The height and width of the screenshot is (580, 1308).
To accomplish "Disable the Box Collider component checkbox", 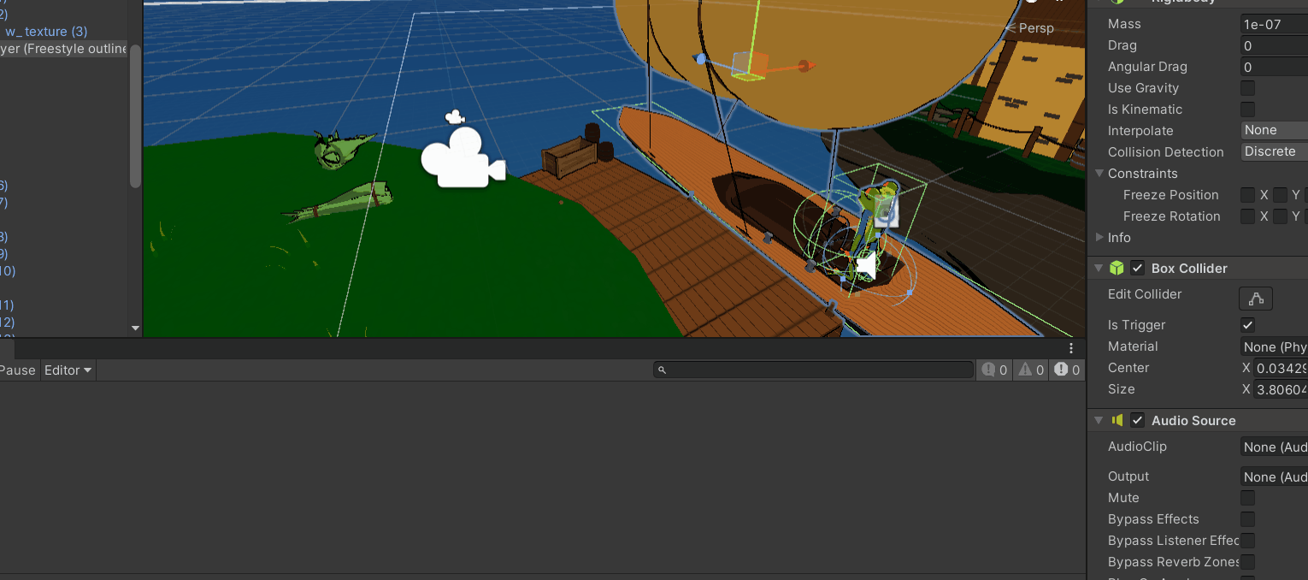I will click(1137, 268).
